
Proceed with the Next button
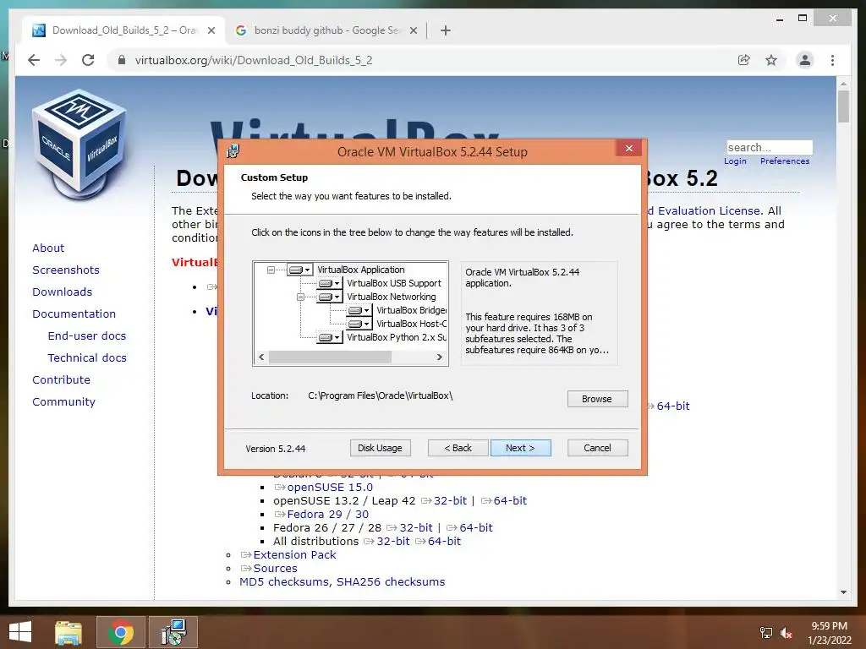point(520,448)
